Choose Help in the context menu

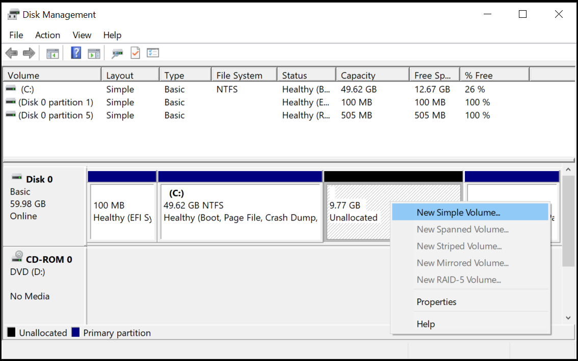click(x=470, y=324)
